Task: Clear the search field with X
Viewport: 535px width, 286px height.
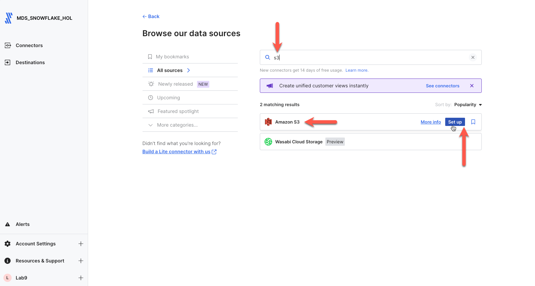Action: (473, 57)
